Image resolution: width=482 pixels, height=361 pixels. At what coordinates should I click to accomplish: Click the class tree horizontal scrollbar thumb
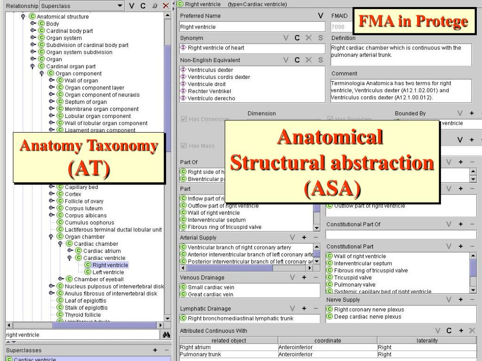104,325
